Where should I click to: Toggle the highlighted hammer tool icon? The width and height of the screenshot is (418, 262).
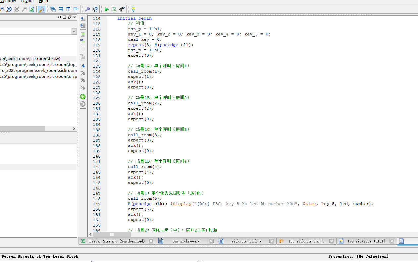click(41, 9)
